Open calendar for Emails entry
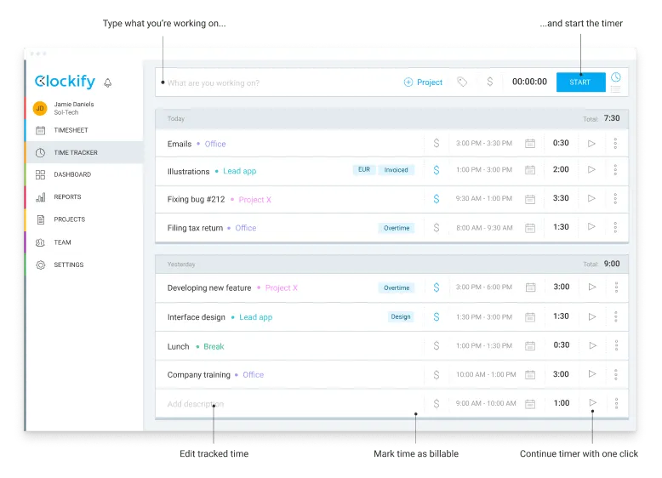Screen dimensions: 662x478 click(530, 144)
